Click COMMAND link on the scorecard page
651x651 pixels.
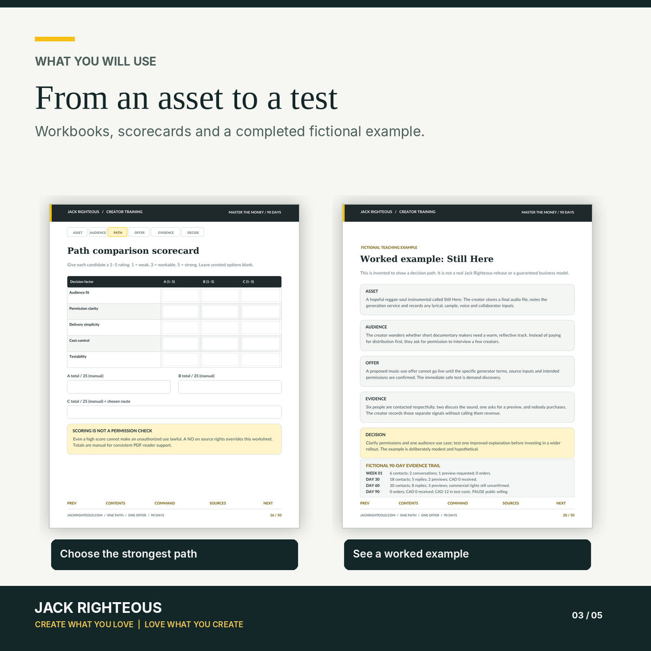pyautogui.click(x=165, y=503)
